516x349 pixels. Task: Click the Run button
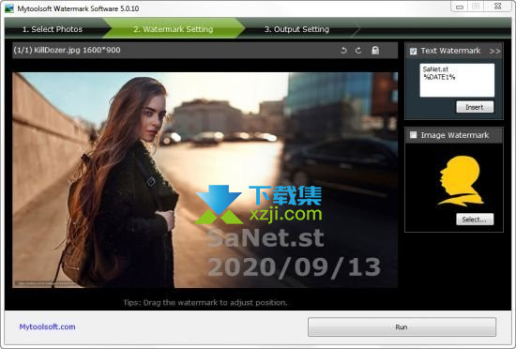click(x=402, y=326)
